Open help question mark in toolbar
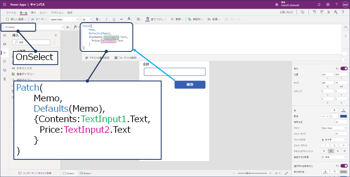Viewport: 350px width, 177px height. click(344, 12)
